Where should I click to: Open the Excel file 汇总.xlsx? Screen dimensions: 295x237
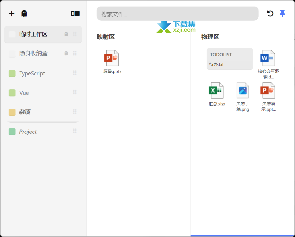point(216,90)
